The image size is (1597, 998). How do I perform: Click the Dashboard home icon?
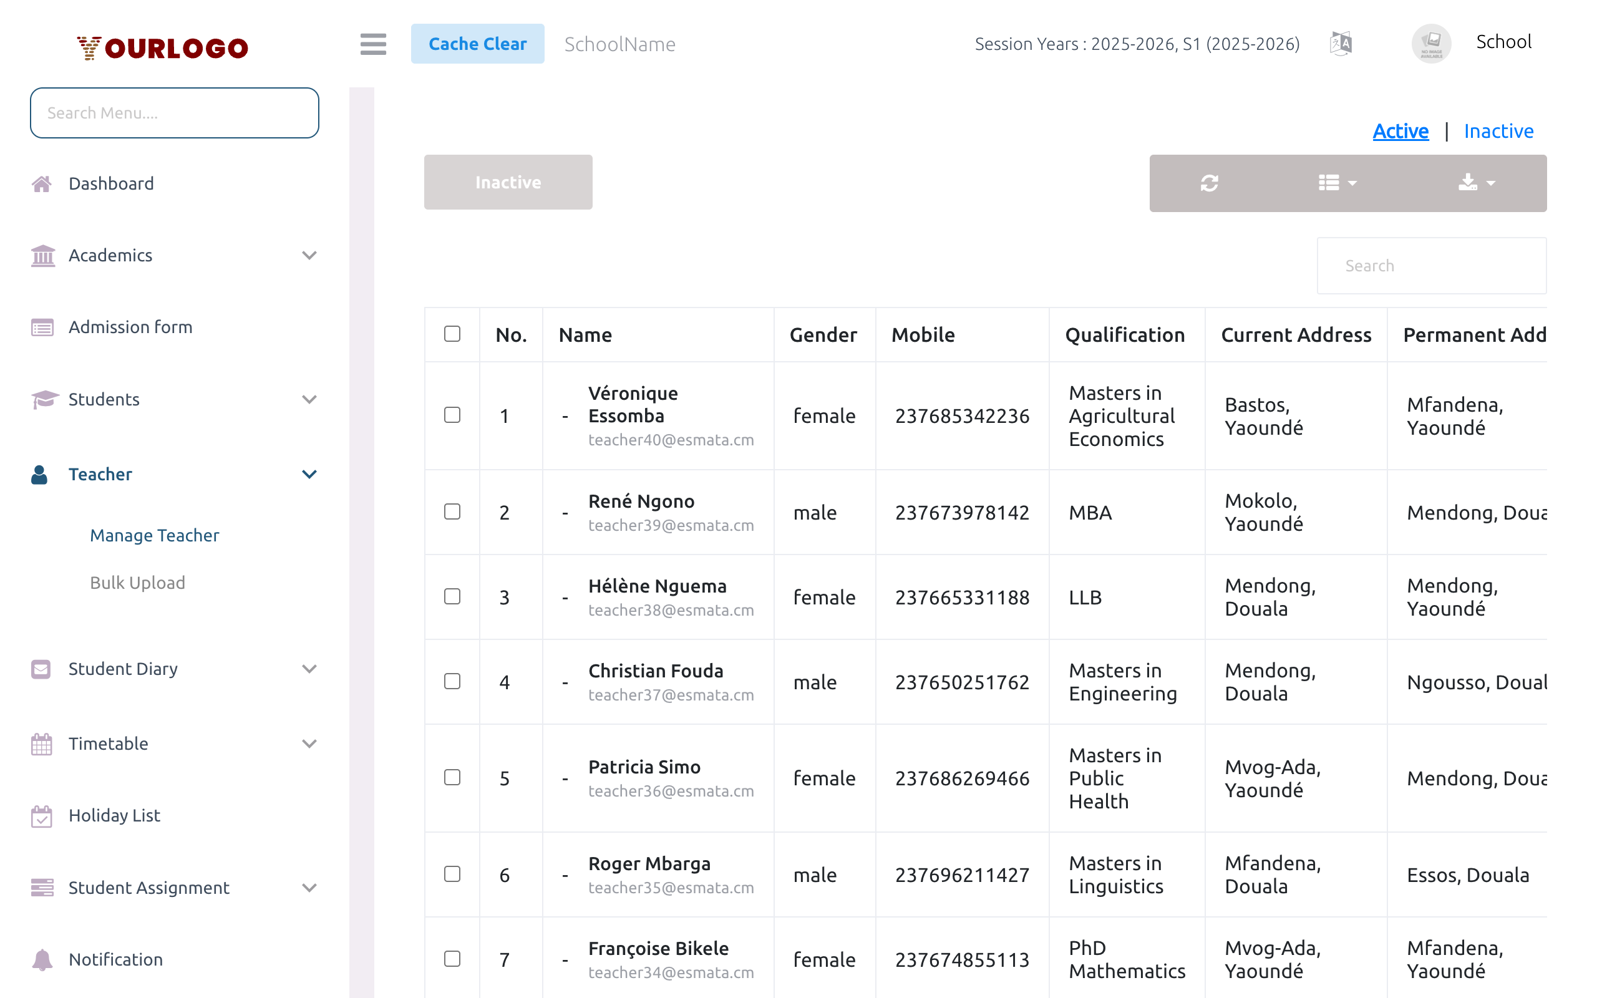[42, 183]
